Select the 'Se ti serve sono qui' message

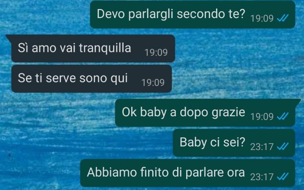click(x=92, y=79)
